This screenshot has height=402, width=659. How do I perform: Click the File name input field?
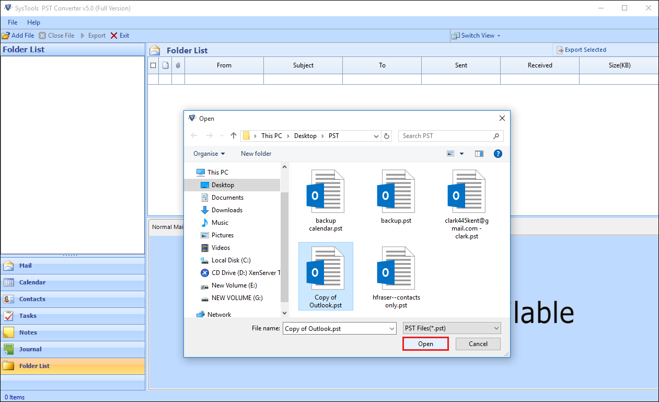click(335, 328)
